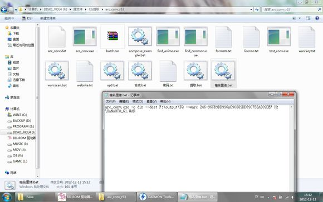This screenshot has height=202, width=323.
Task: Toggle the preview pane icon in toolbar
Action: (x=308, y=18)
